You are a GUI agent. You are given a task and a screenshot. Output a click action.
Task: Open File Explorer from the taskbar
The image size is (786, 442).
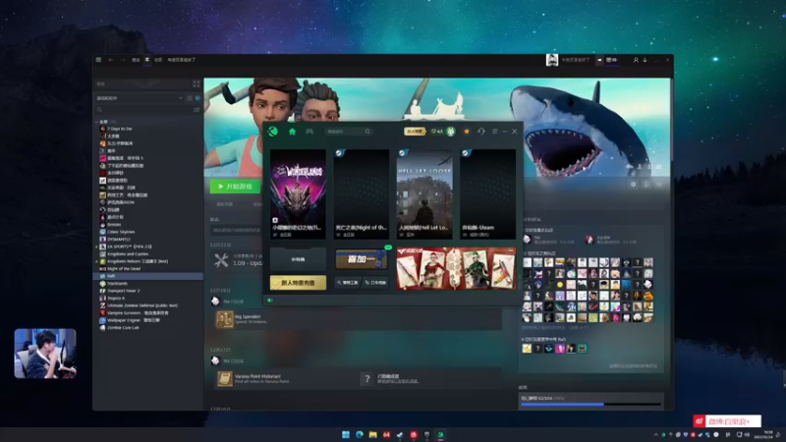click(373, 434)
